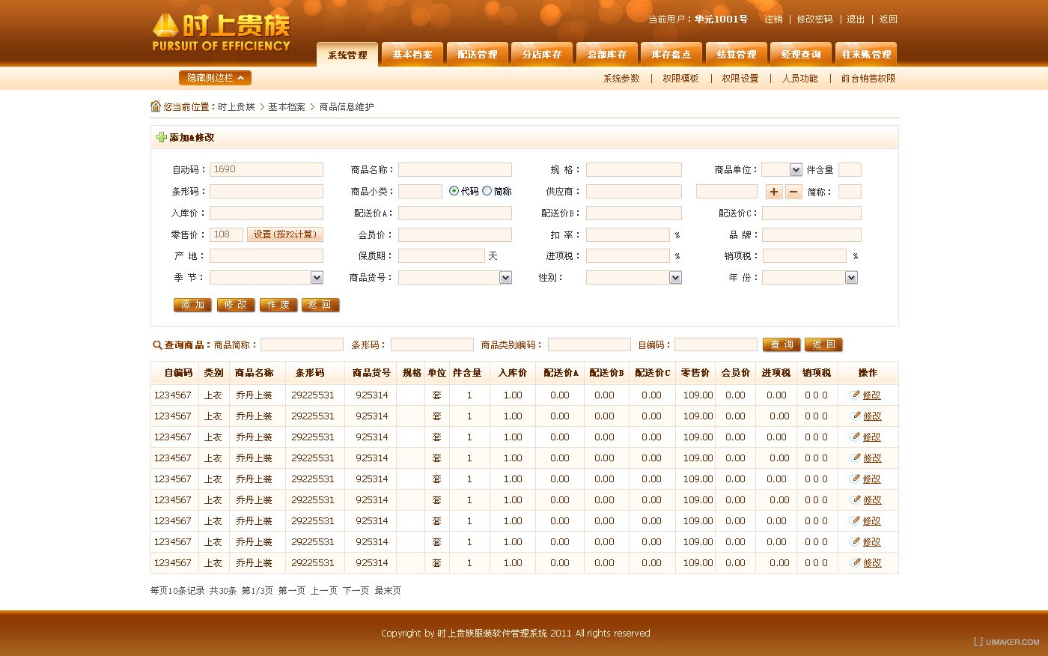Screen dimensions: 1048x656
Task: Open 前台销售权限 submenu item
Action: click(x=868, y=79)
